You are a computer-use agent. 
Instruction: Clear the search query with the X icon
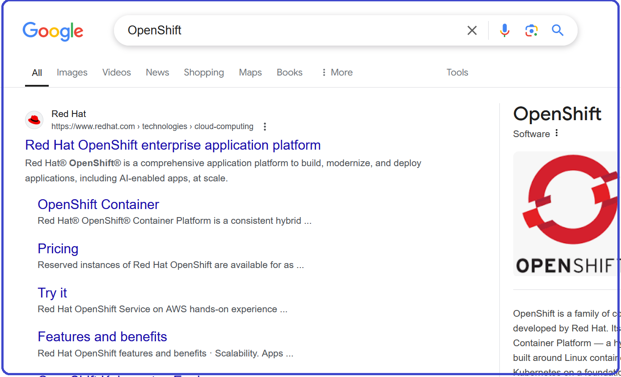click(472, 30)
